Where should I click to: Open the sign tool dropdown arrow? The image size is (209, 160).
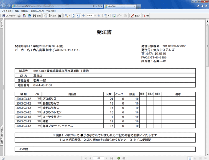(x=140, y=15)
